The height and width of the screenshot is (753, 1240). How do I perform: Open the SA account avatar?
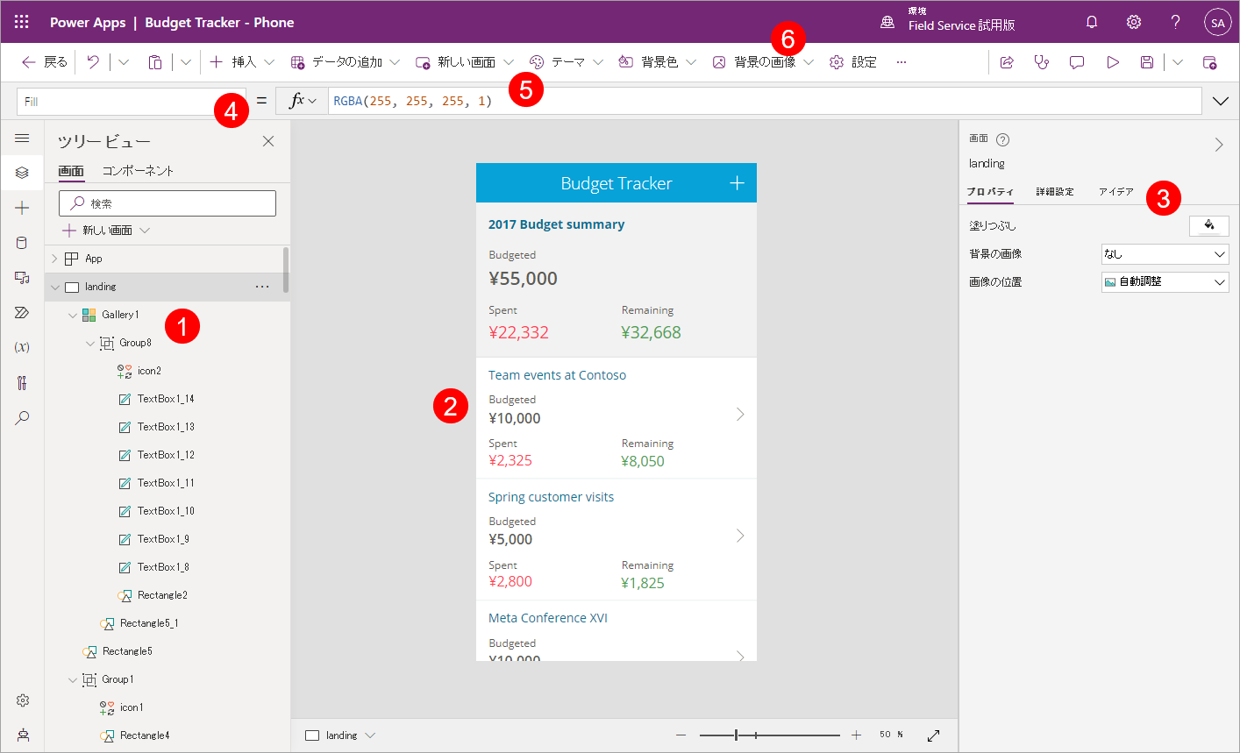pyautogui.click(x=1218, y=23)
